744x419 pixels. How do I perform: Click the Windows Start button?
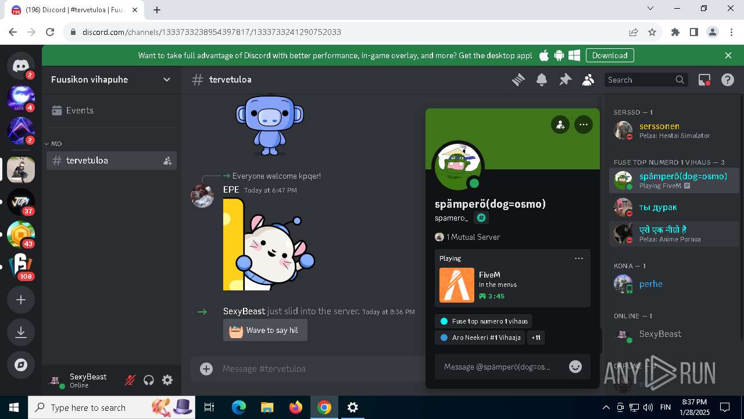click(14, 407)
